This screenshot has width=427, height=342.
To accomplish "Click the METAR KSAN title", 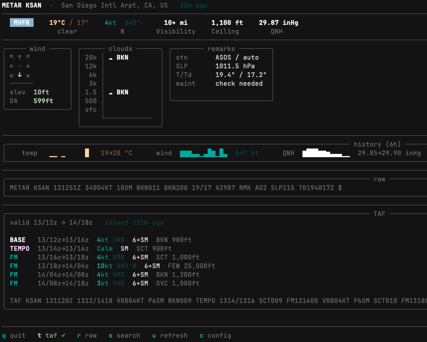I will [22, 5].
